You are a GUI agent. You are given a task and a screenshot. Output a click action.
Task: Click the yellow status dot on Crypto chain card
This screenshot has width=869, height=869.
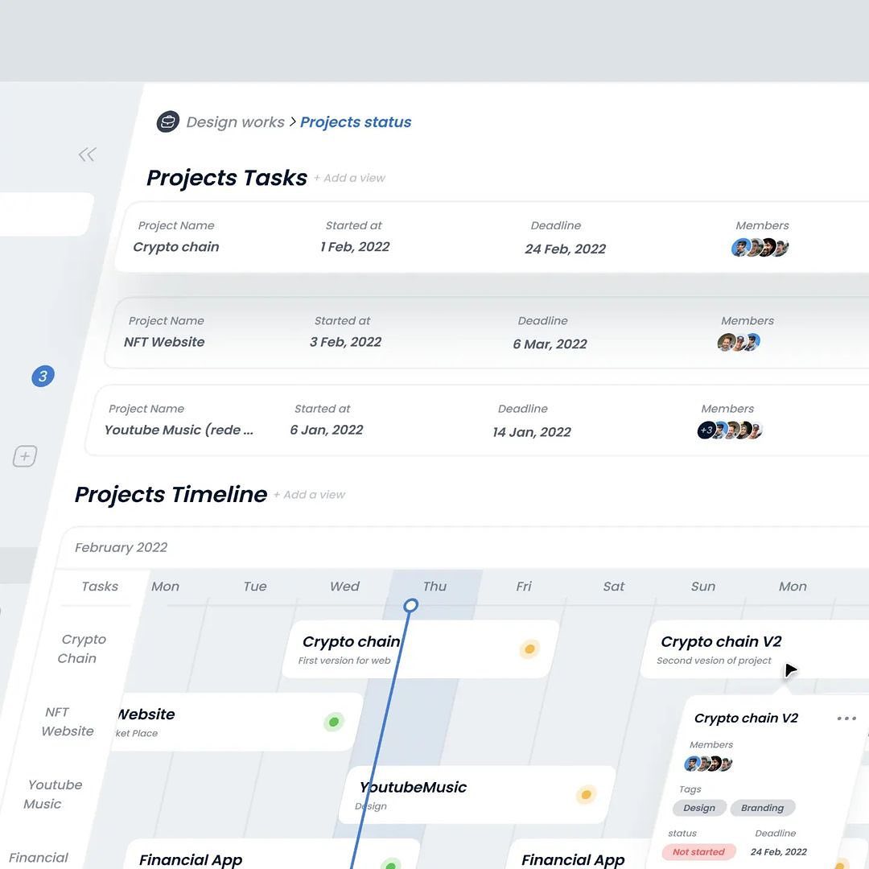click(x=529, y=649)
